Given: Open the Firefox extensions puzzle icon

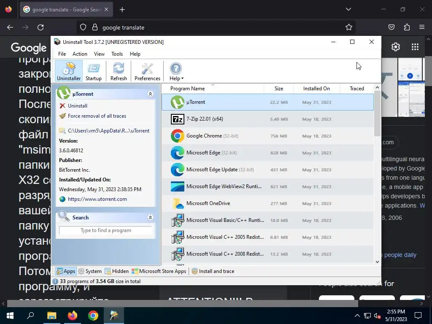Looking at the screenshot, I should 407,27.
